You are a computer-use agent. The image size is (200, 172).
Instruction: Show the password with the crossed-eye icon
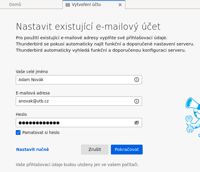point(137,123)
